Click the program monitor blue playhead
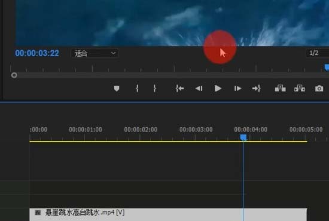Image resolution: width=329 pixels, height=221 pixels. (x=327, y=67)
